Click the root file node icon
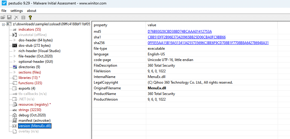This screenshot has width=290, height=139. (x=9, y=24)
